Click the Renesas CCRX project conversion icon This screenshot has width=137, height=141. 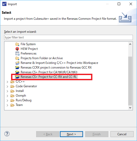tap(17, 68)
